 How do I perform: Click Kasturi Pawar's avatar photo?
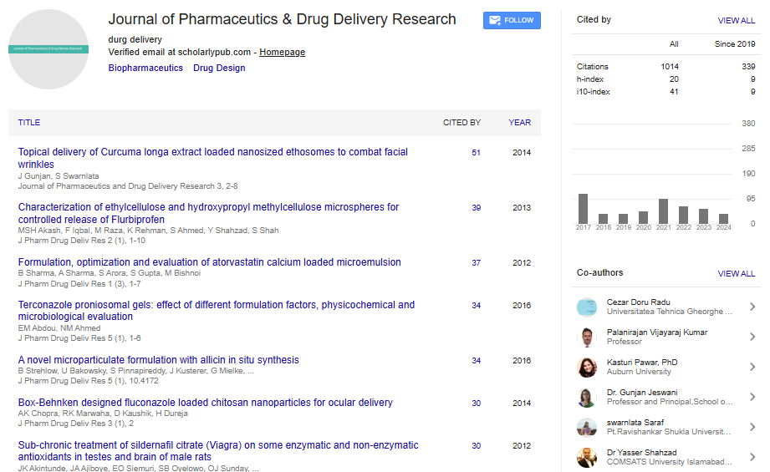pos(587,367)
